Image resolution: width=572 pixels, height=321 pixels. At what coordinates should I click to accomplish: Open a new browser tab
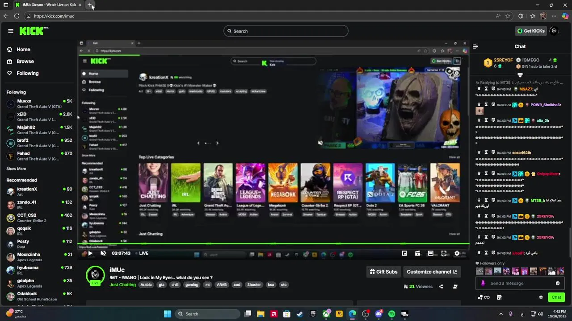click(90, 5)
